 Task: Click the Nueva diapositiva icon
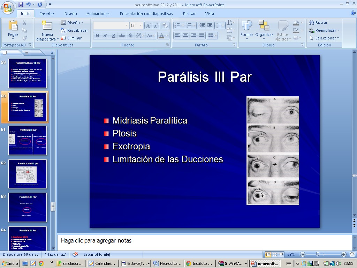pyautogui.click(x=47, y=26)
